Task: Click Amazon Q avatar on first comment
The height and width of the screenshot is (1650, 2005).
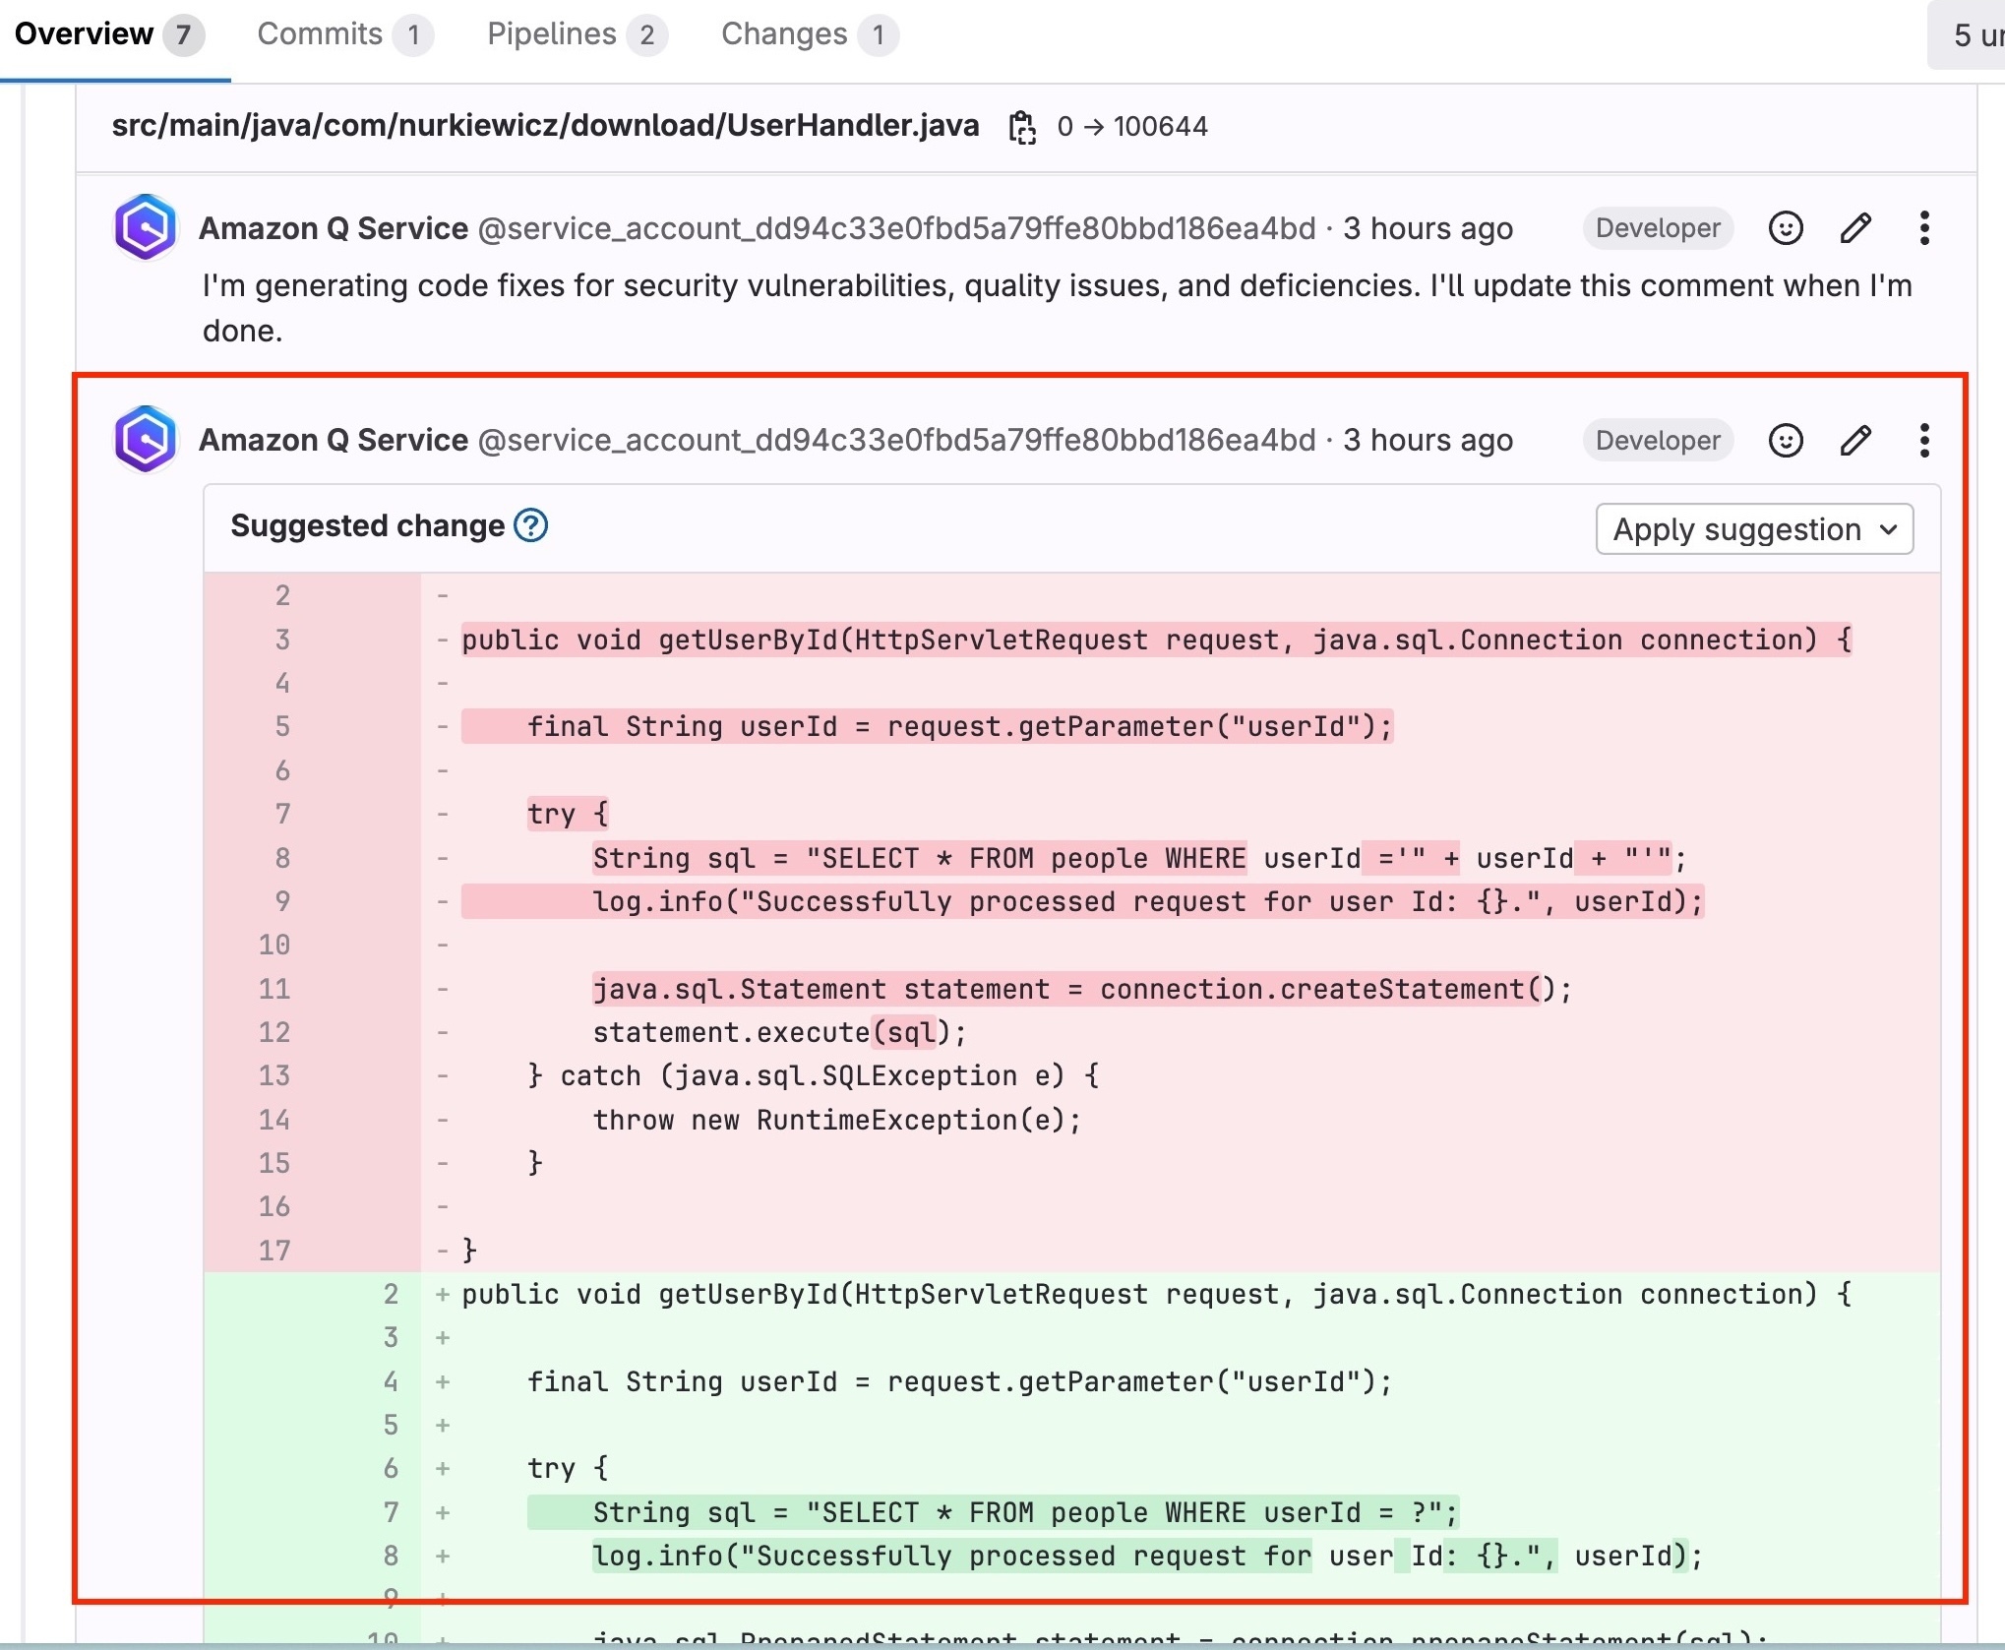Action: point(146,227)
